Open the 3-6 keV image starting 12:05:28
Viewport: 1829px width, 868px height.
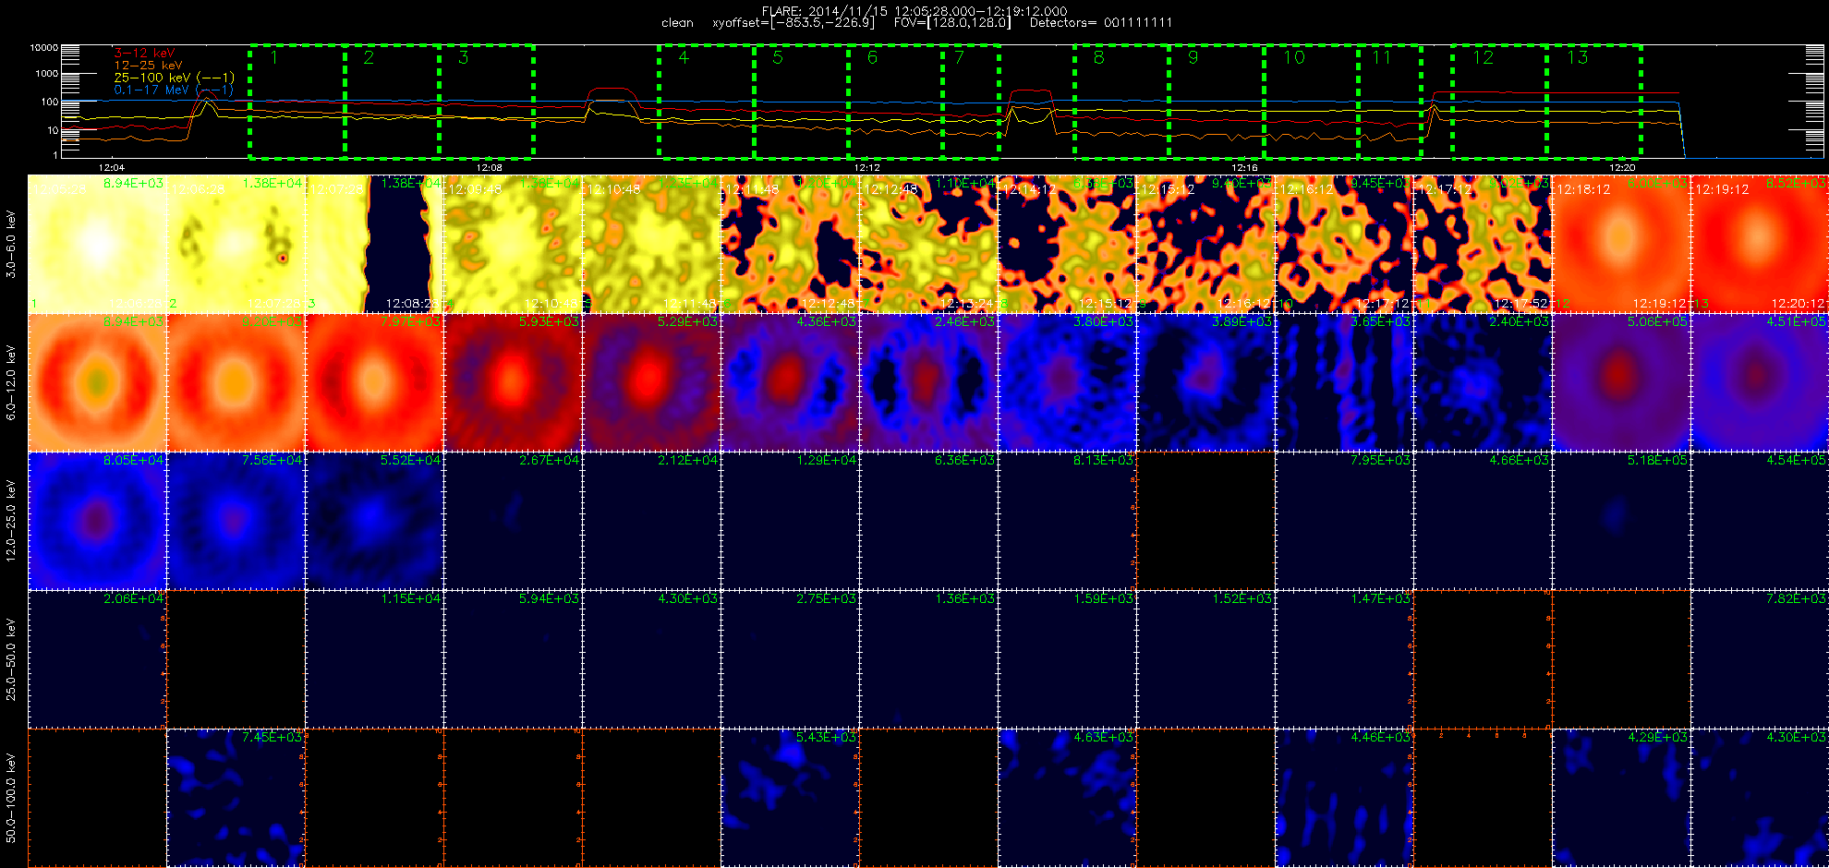coord(97,244)
